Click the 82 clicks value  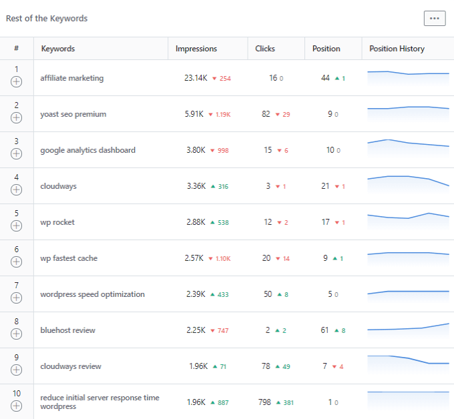pyautogui.click(x=266, y=114)
